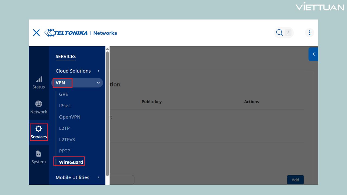This screenshot has width=347, height=195.
Task: Choose L2TP from VPN list
Action: tap(65, 128)
